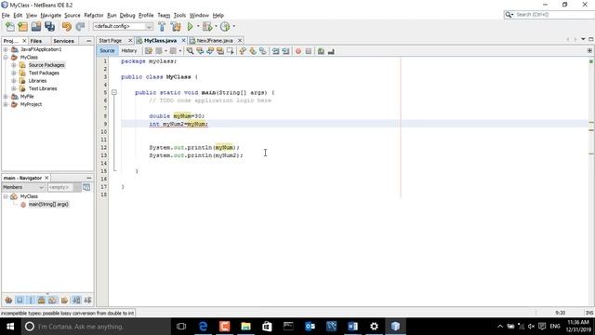Toggle Sort by Name in Navigator
This screenshot has width=595, height=335.
[x=76, y=300]
